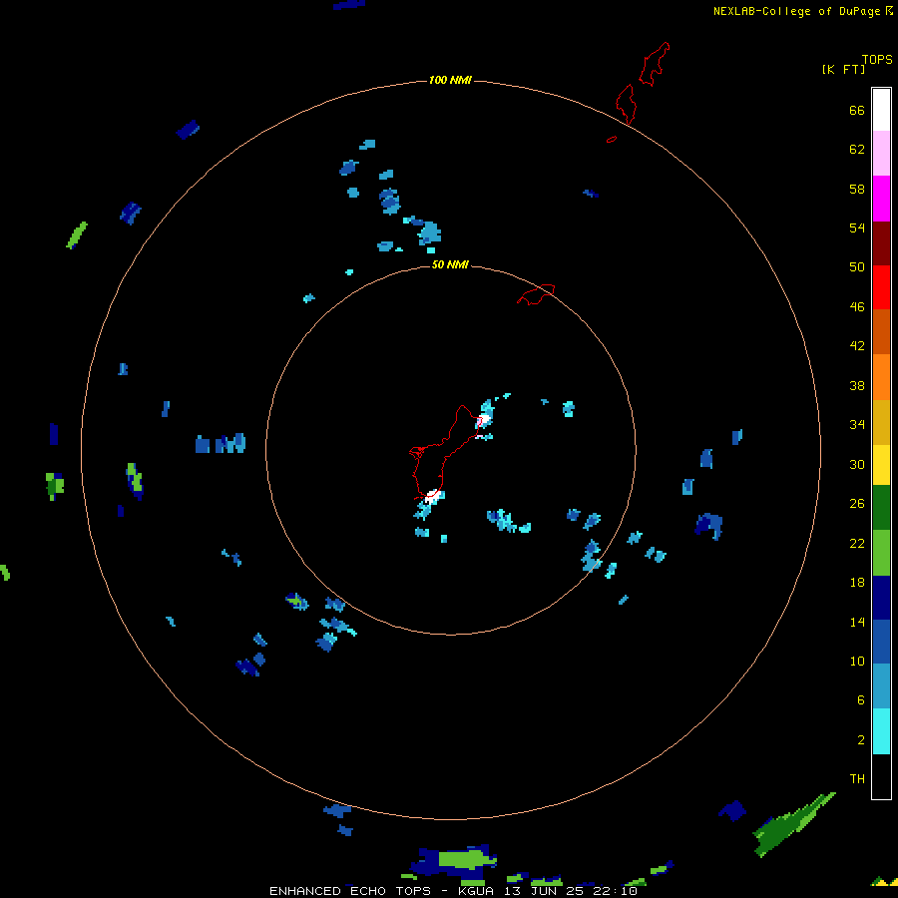Click the navy blue legend swatch
898x898 pixels.
pos(881,598)
